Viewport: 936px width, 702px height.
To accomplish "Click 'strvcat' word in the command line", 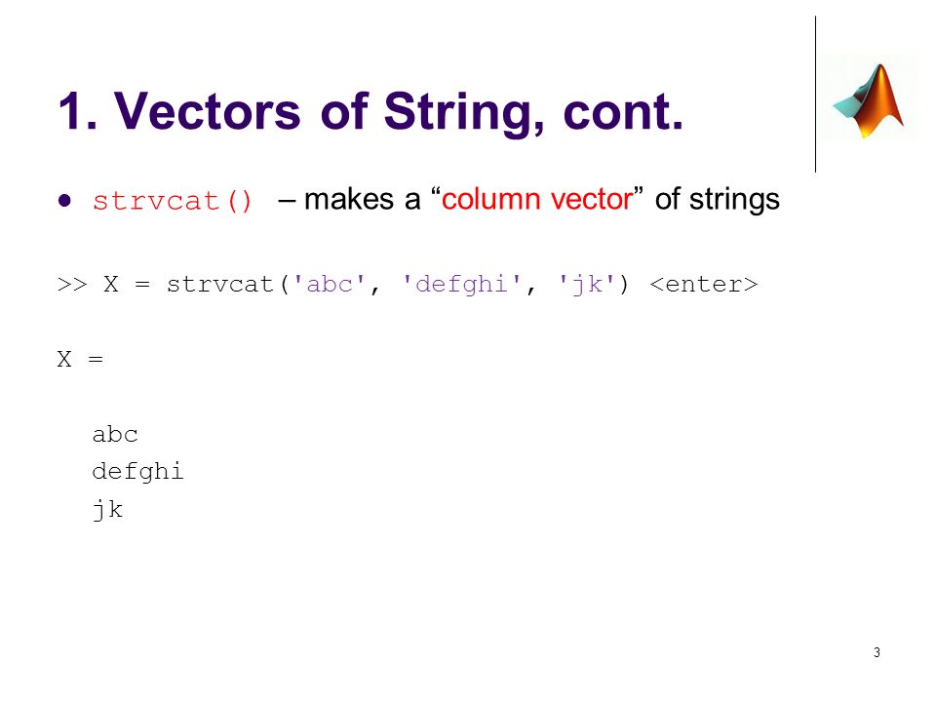I will pos(220,285).
